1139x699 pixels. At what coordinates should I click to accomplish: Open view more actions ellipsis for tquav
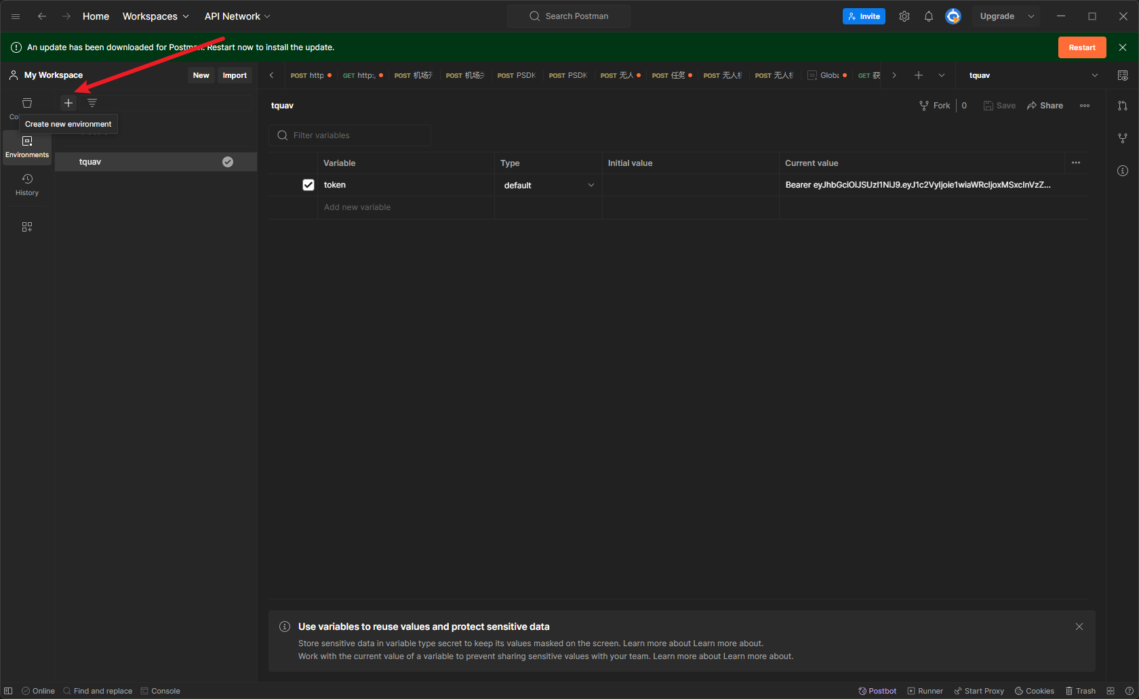tap(1085, 106)
